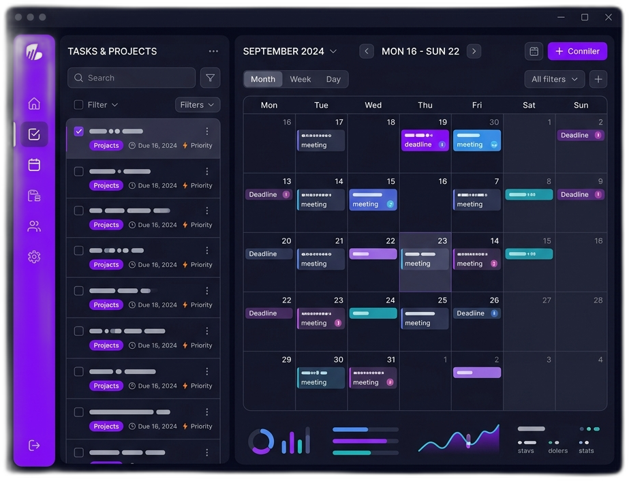
Task: Click the teal progress bar below calendar
Action: point(365,452)
